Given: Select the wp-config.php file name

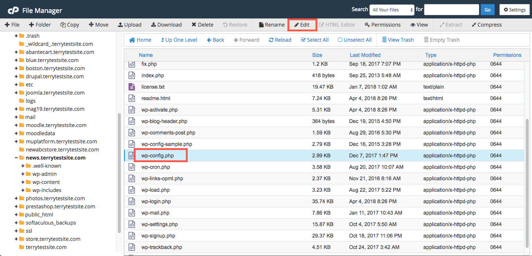Looking at the screenshot, I should point(157,156).
